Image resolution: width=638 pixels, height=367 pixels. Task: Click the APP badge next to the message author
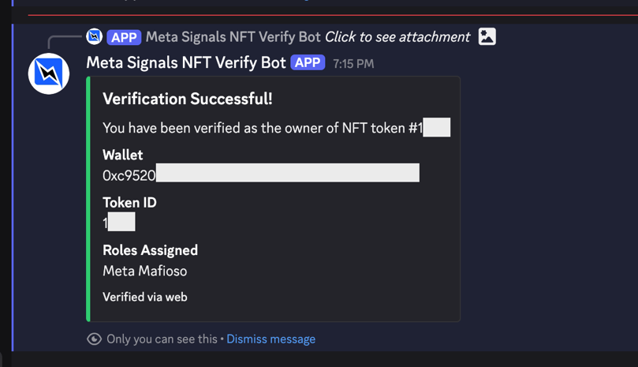308,62
